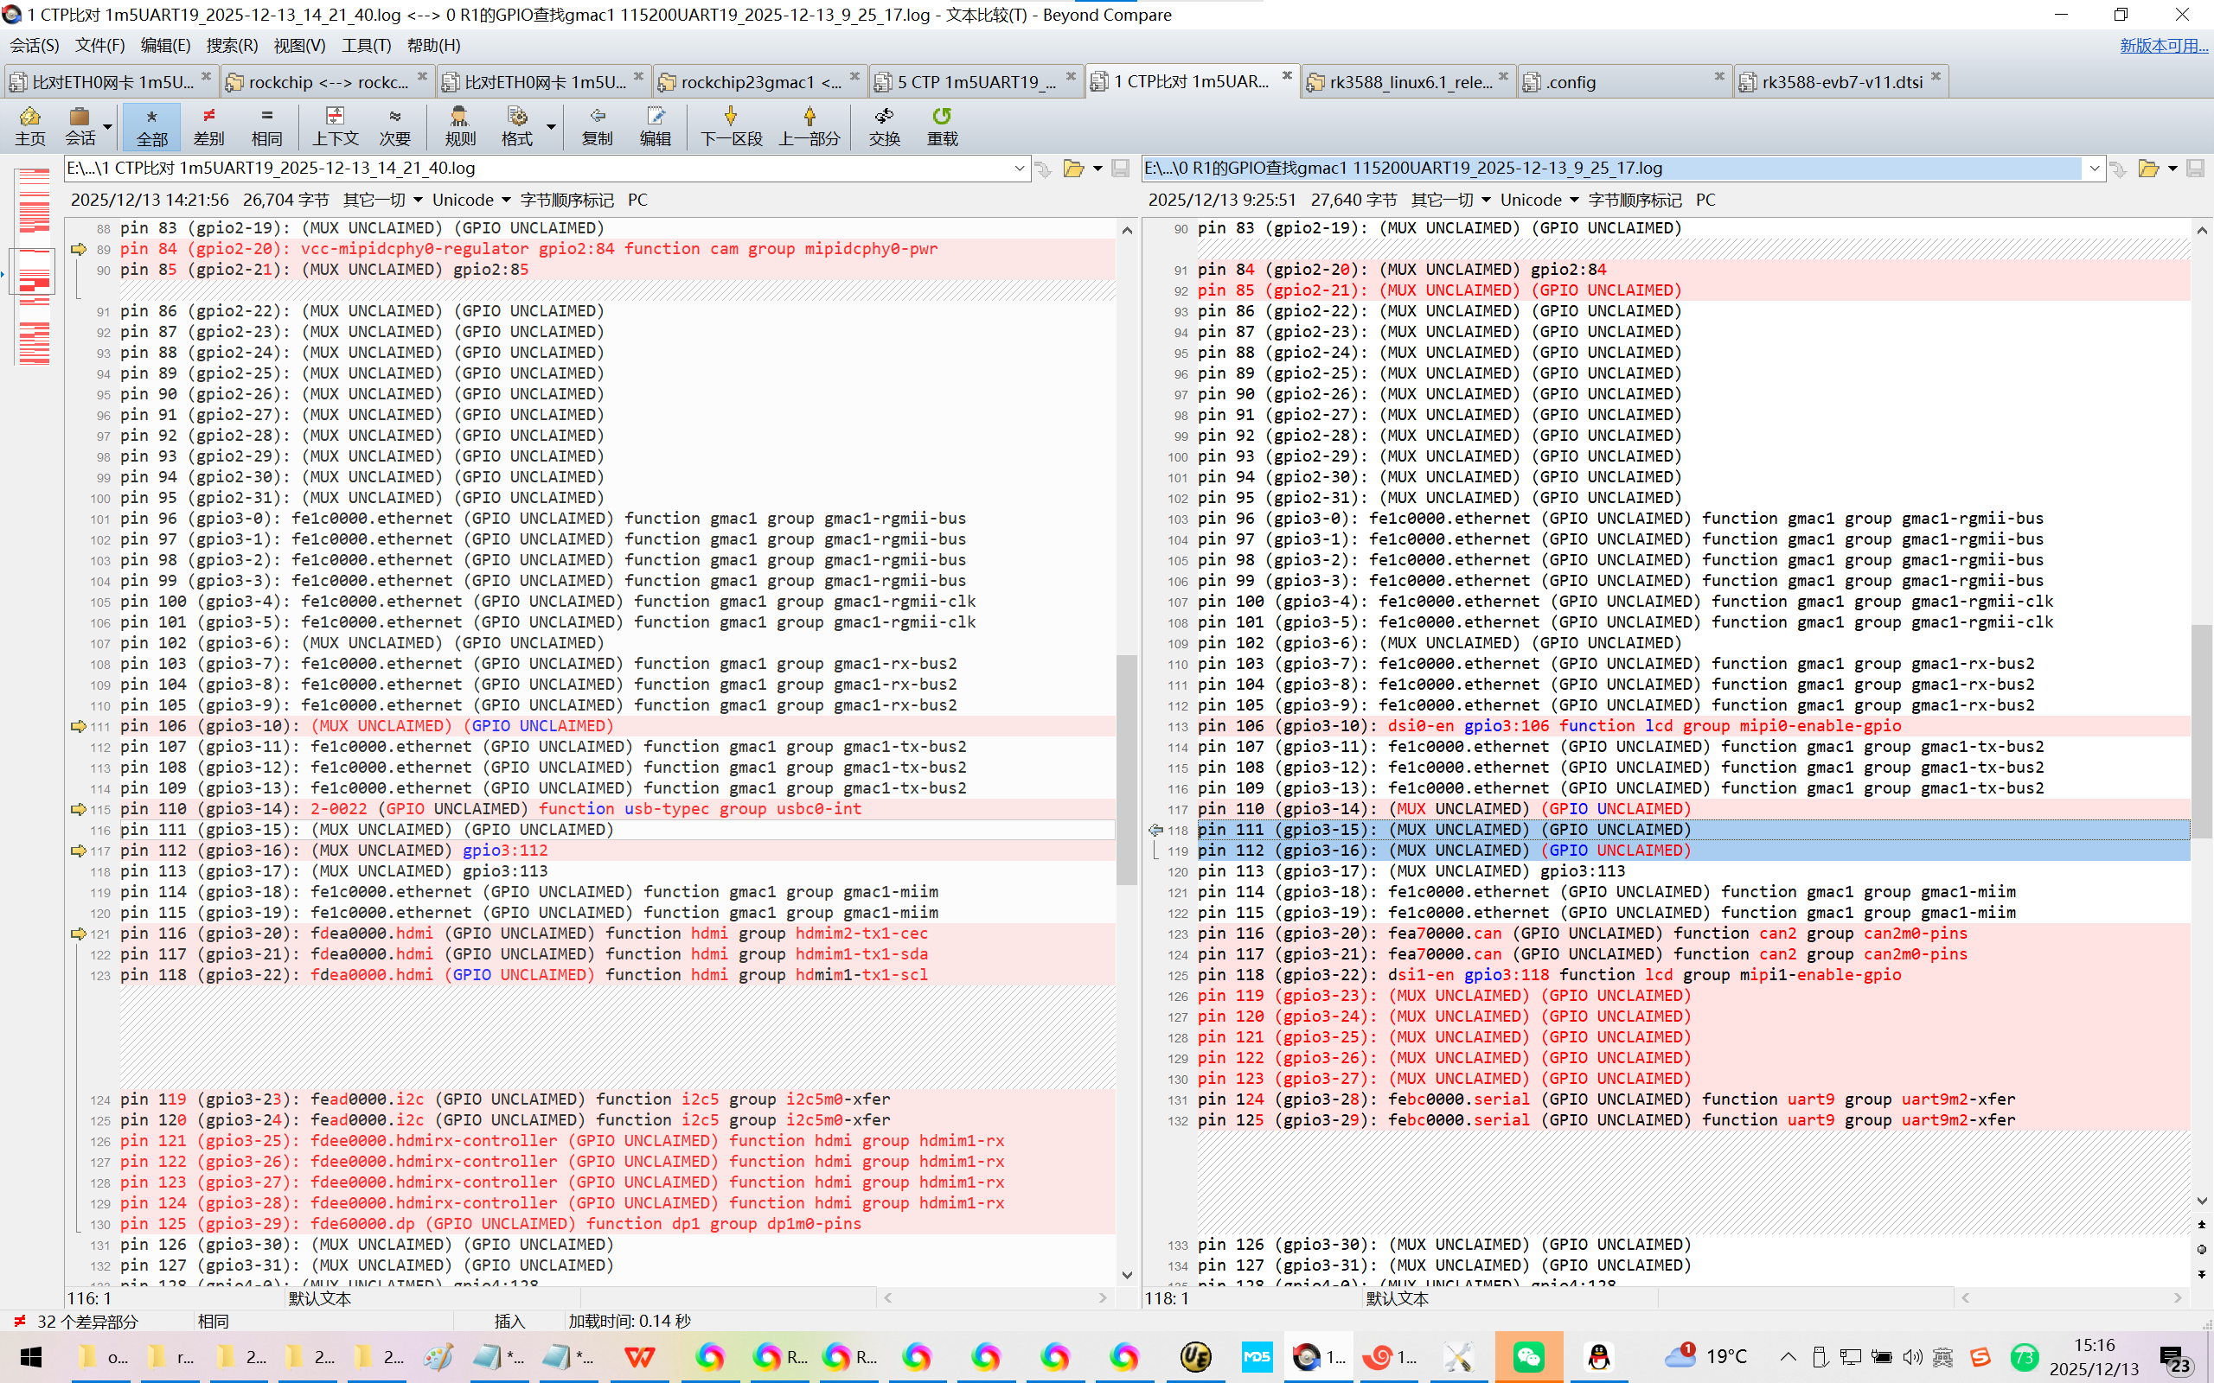Expand the left file path dropdown
The image size is (2214, 1383).
tap(1019, 169)
